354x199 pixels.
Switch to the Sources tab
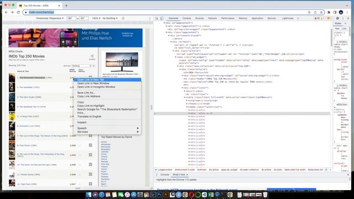pyautogui.click(x=200, y=18)
